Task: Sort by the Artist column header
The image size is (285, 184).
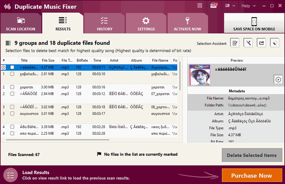Action: coord(118,60)
